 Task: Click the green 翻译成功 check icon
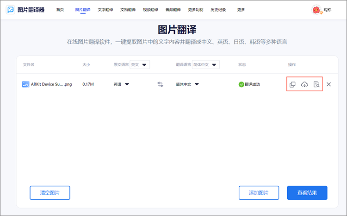[241, 84]
